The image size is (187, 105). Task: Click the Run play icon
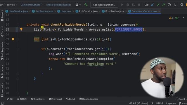point(122,5)
